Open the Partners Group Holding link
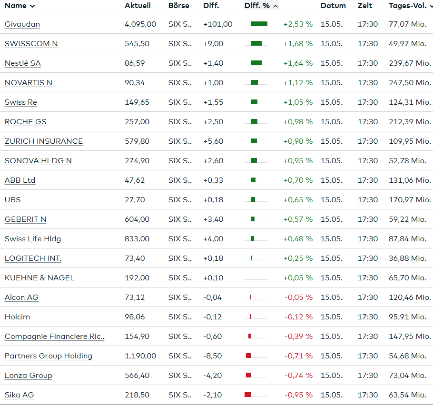Screen dimensions: 433x406 pos(49,356)
